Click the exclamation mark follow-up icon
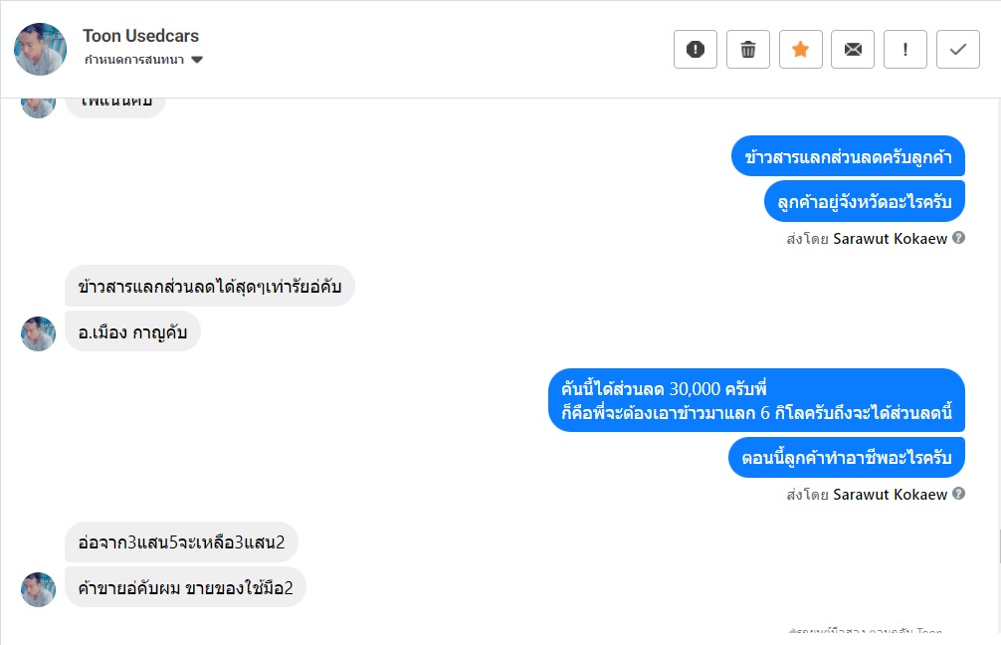 905,50
